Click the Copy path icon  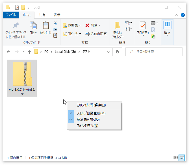coord(55,29)
